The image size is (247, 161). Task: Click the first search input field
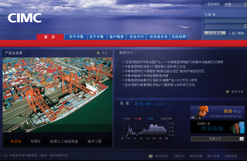(x=226, y=20)
